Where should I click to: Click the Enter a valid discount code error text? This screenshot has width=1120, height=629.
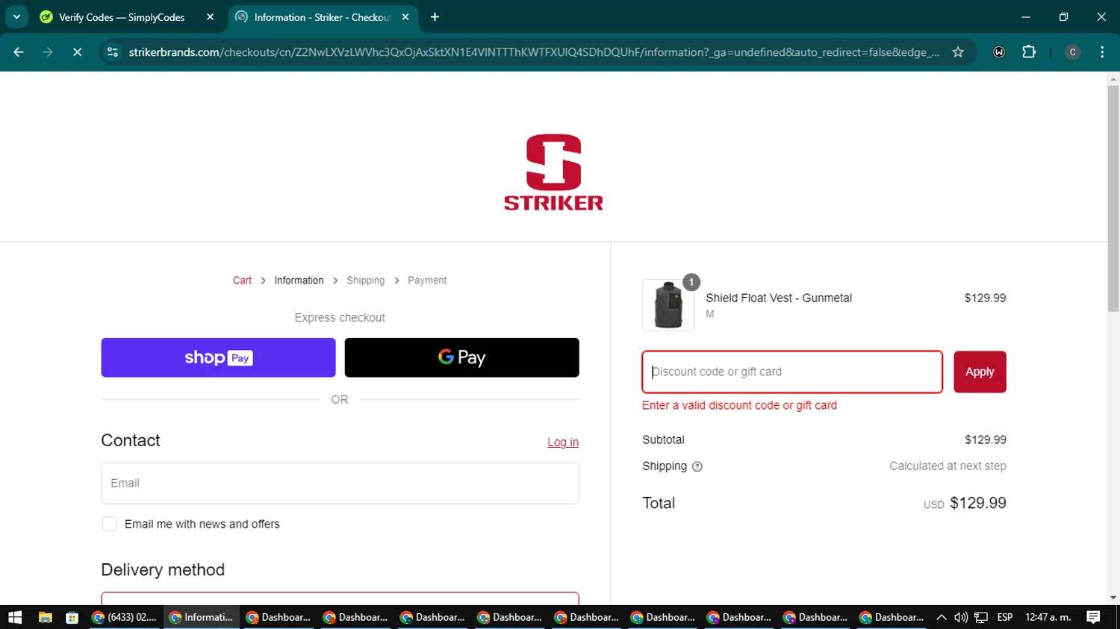point(739,405)
